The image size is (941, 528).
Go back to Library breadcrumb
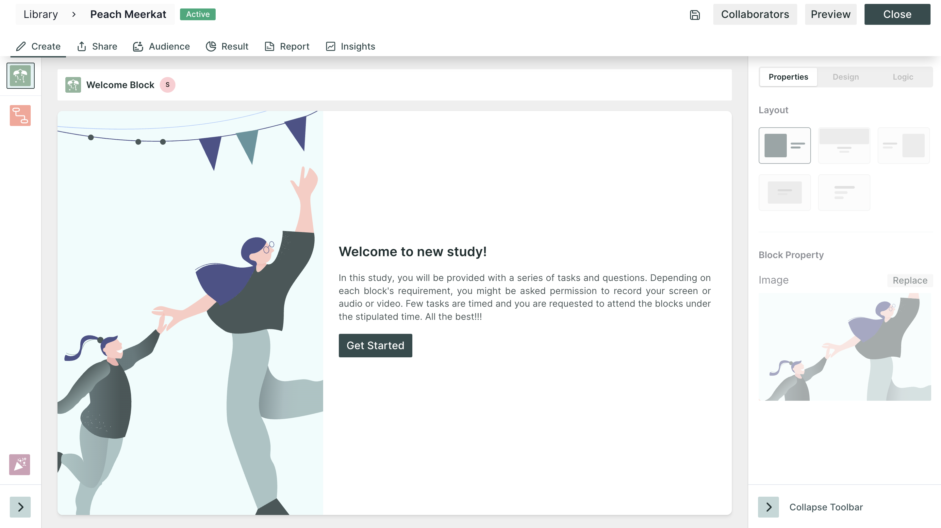click(x=41, y=14)
